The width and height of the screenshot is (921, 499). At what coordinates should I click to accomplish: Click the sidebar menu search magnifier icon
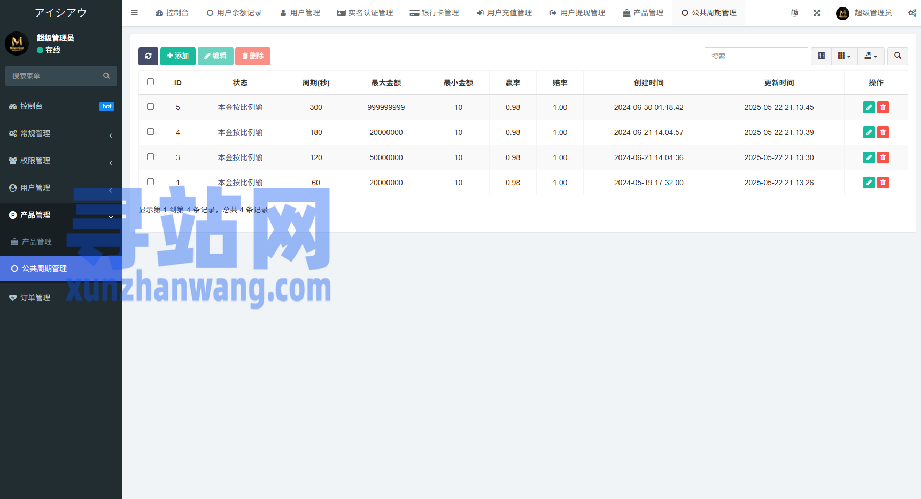(106, 76)
